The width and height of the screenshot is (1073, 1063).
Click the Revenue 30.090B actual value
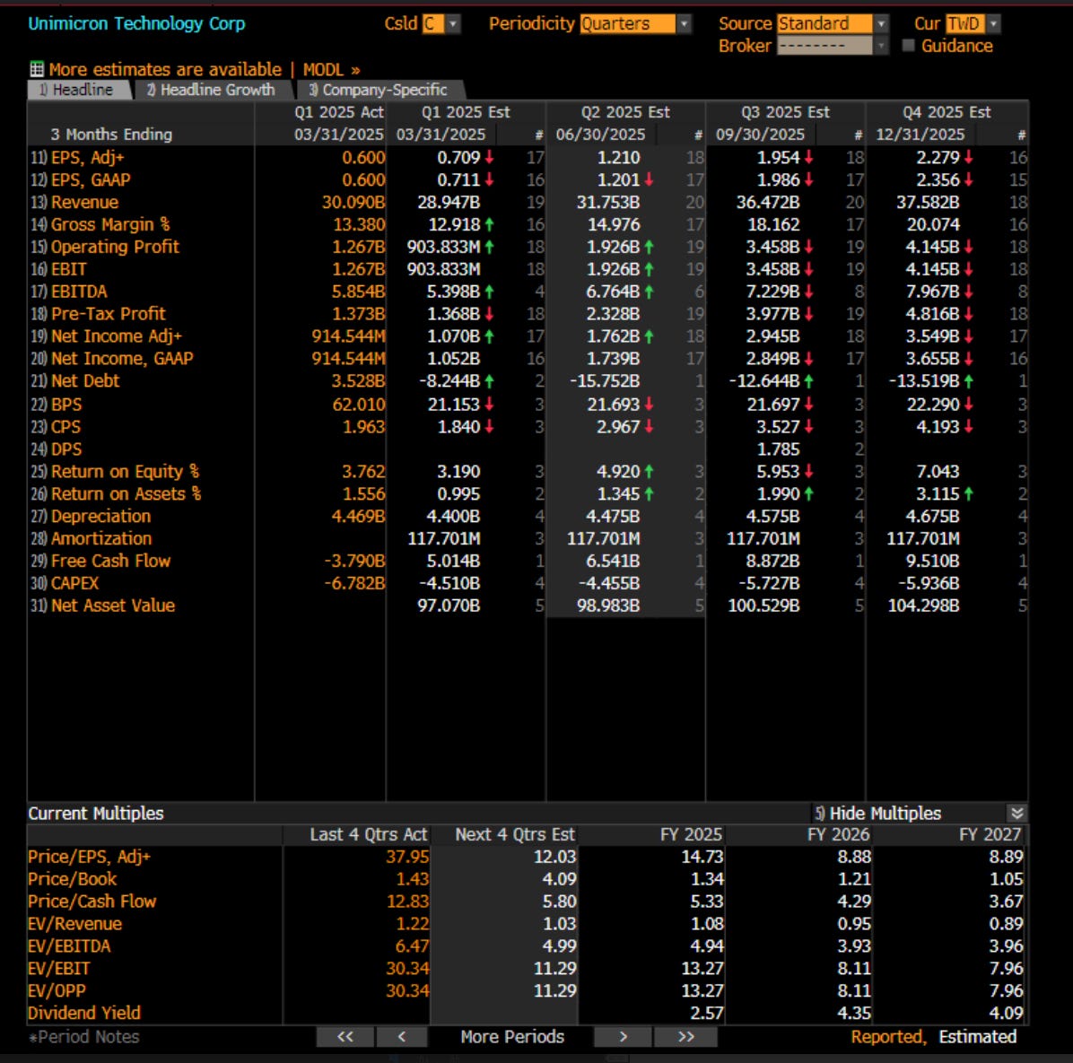pyautogui.click(x=353, y=203)
